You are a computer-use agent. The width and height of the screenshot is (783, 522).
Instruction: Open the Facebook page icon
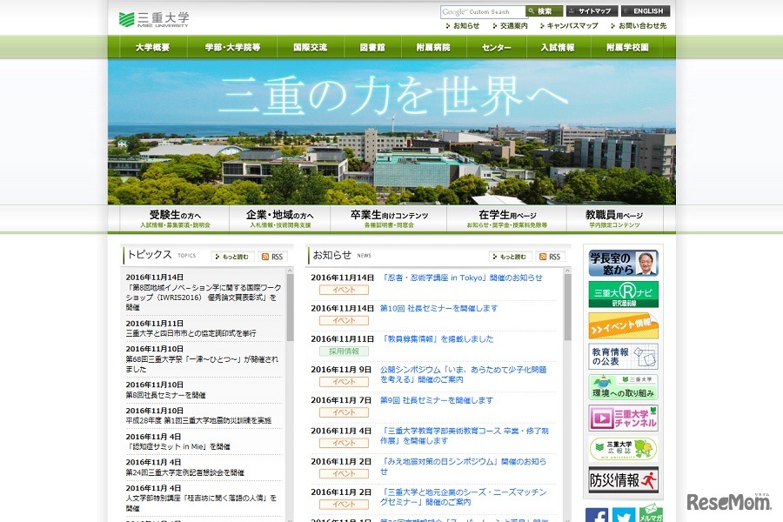pyautogui.click(x=597, y=514)
